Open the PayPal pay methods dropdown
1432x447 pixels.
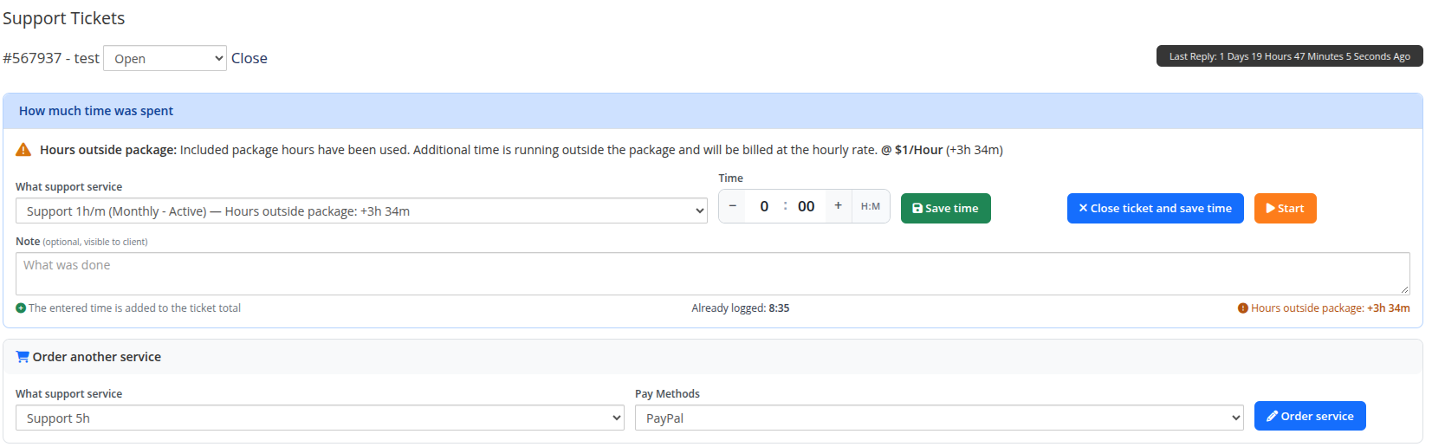tap(939, 418)
